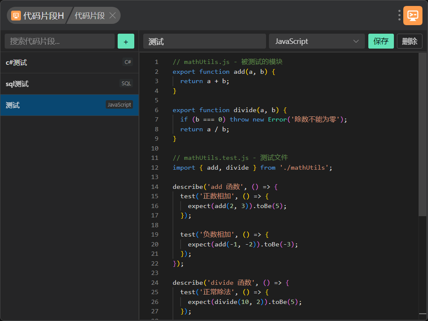
Task: Close the 代码片段 tab with the X
Action: [113, 16]
